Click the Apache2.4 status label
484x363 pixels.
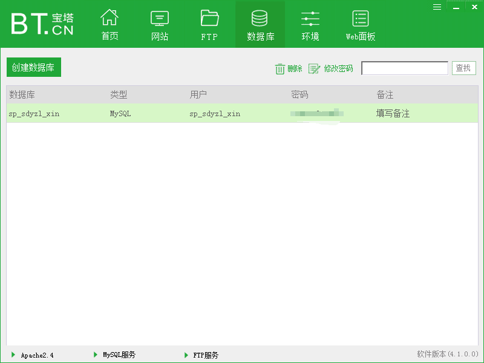pyautogui.click(x=38, y=355)
